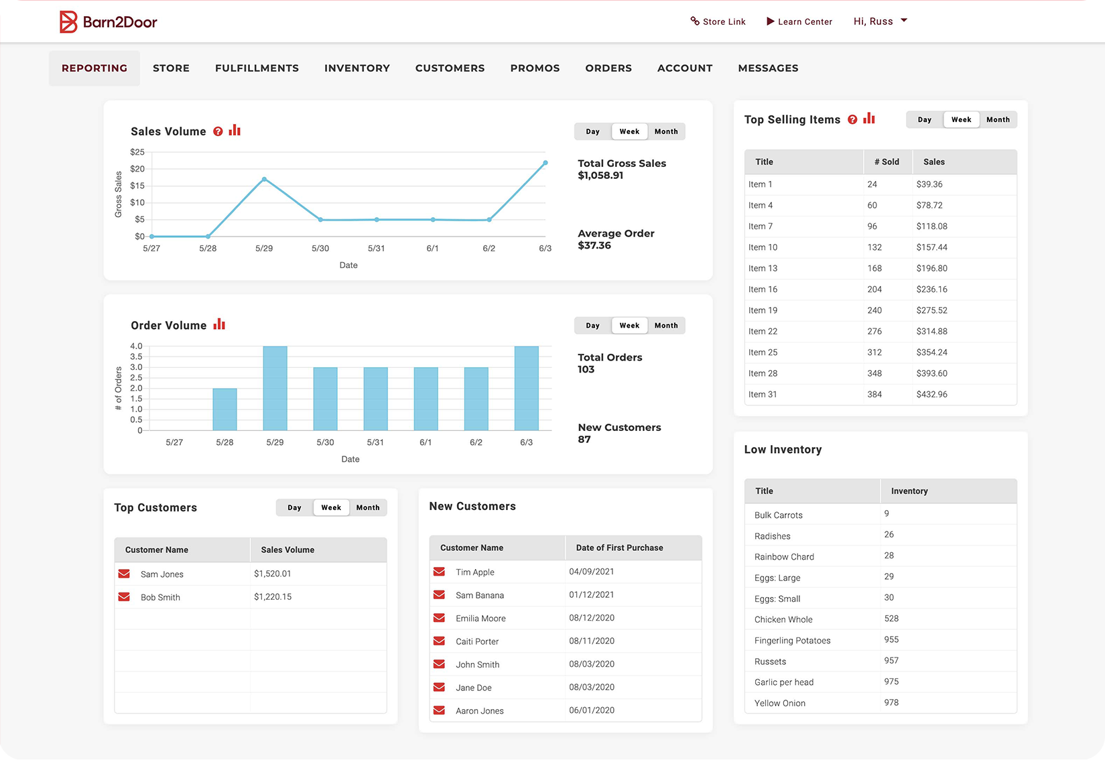Switch Top Selling Items to Month
The height and width of the screenshot is (760, 1105).
pos(998,119)
